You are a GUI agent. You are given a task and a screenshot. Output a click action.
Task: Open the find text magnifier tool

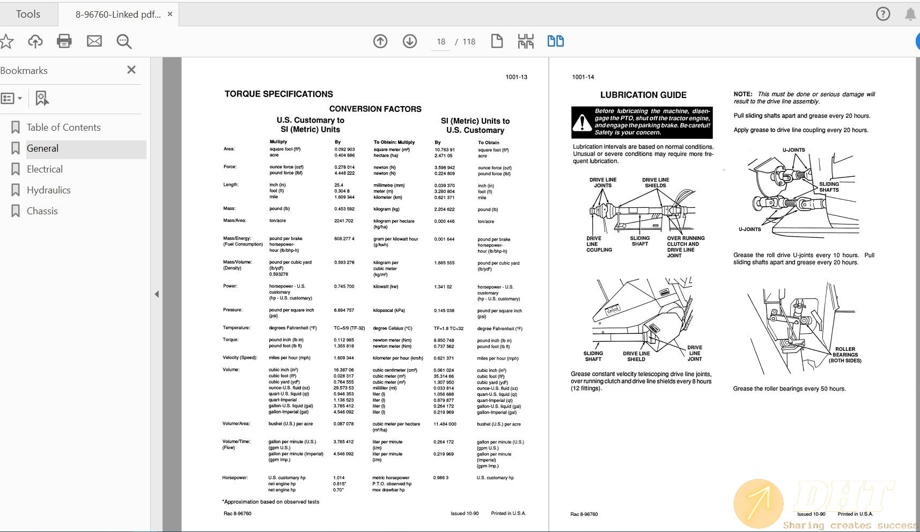pos(124,41)
